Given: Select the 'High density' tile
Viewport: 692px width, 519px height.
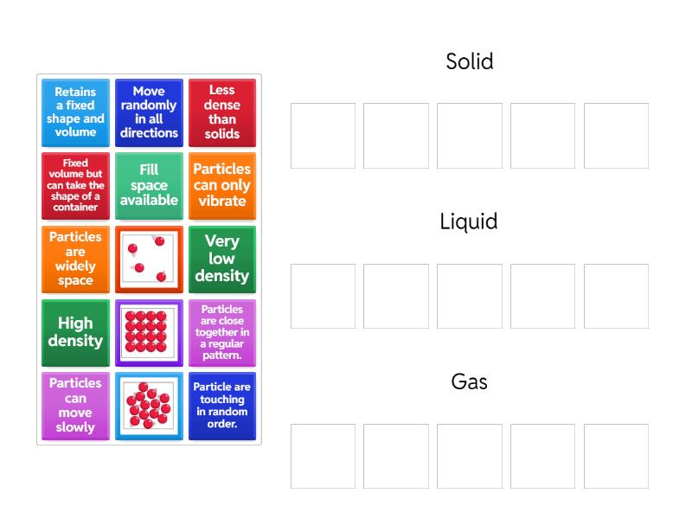Looking at the screenshot, I should click(75, 332).
